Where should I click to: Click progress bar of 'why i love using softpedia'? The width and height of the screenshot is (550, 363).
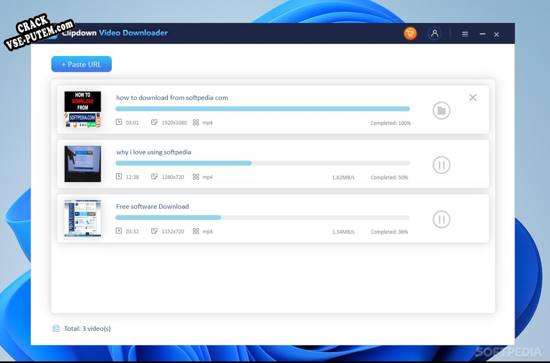click(263, 163)
